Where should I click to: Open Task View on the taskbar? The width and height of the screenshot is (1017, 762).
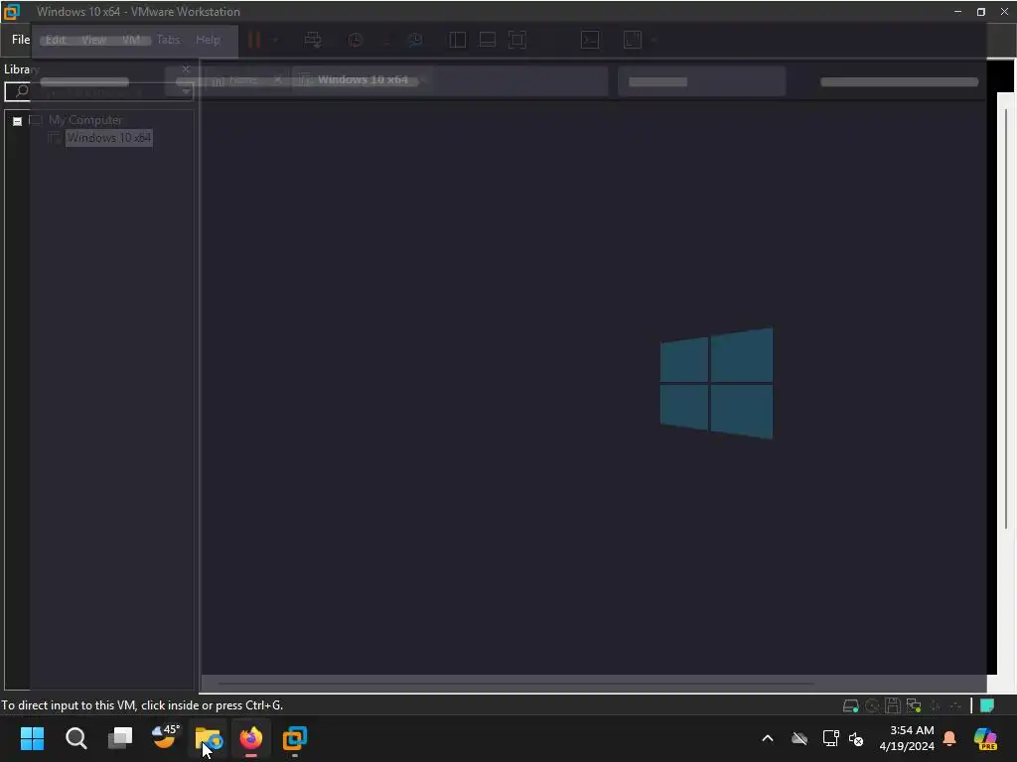click(120, 738)
